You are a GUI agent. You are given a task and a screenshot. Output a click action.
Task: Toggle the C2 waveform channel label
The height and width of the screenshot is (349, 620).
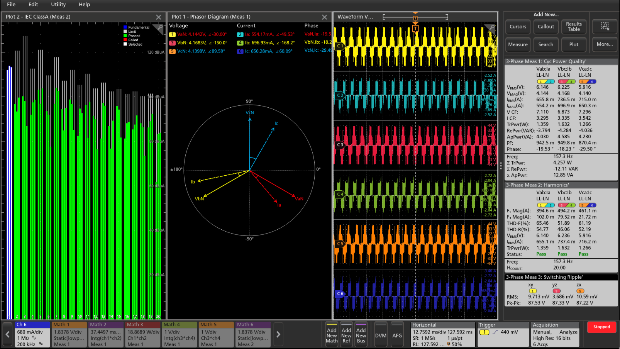[x=339, y=95]
